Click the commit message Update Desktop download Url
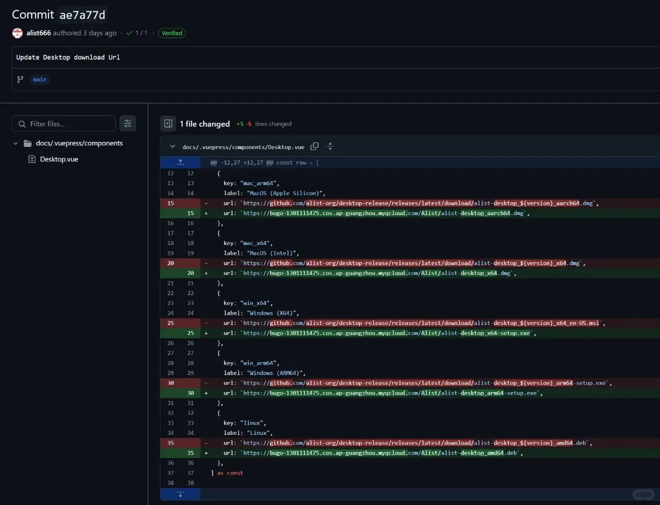 tap(68, 57)
